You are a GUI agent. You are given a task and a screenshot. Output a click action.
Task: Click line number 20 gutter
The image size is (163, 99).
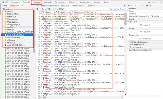point(39,55)
